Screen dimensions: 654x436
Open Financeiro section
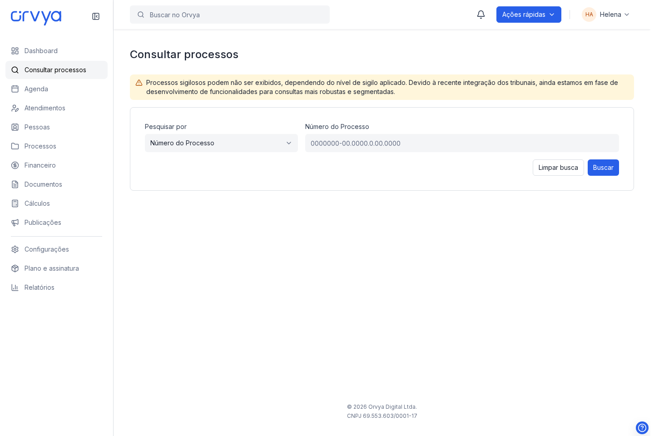[56, 165]
